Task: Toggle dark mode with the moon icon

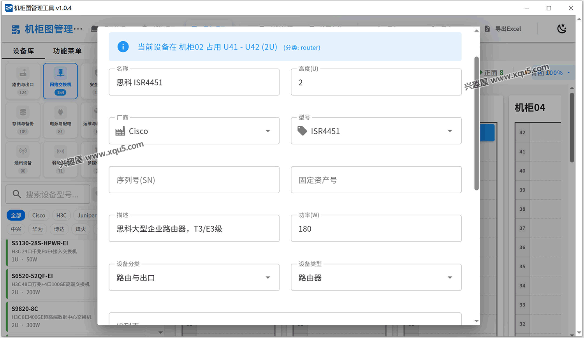Action: point(562,28)
